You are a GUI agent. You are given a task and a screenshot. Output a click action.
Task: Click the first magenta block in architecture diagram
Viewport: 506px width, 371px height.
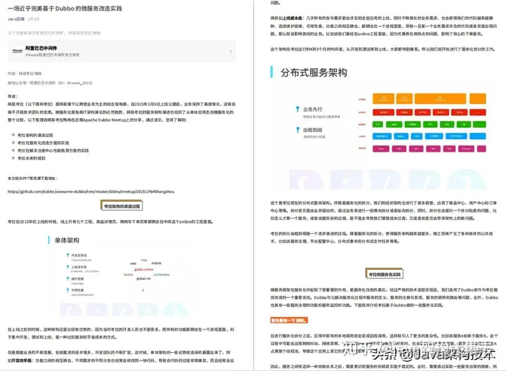click(381, 149)
